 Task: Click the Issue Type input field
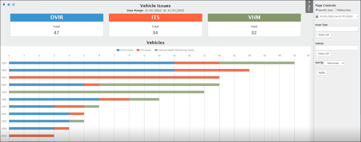[x=337, y=29]
